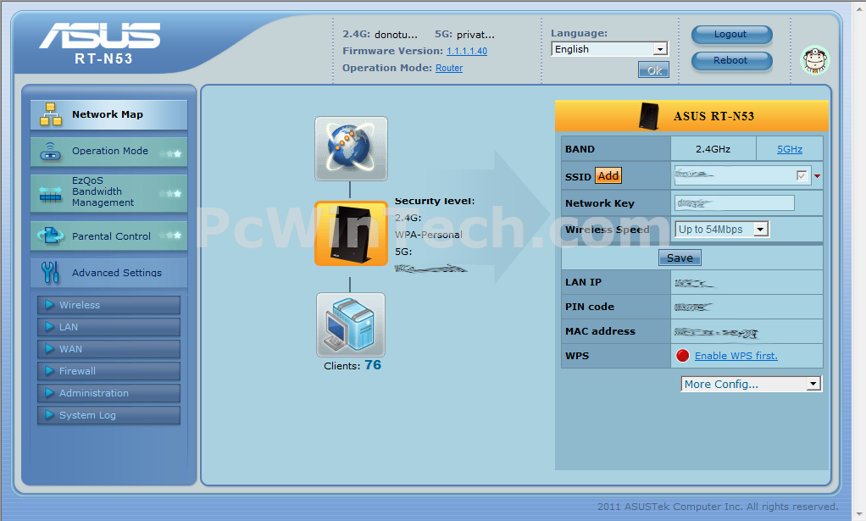The width and height of the screenshot is (866, 521).
Task: Click the arrow icon beside LAN
Action: click(50, 327)
